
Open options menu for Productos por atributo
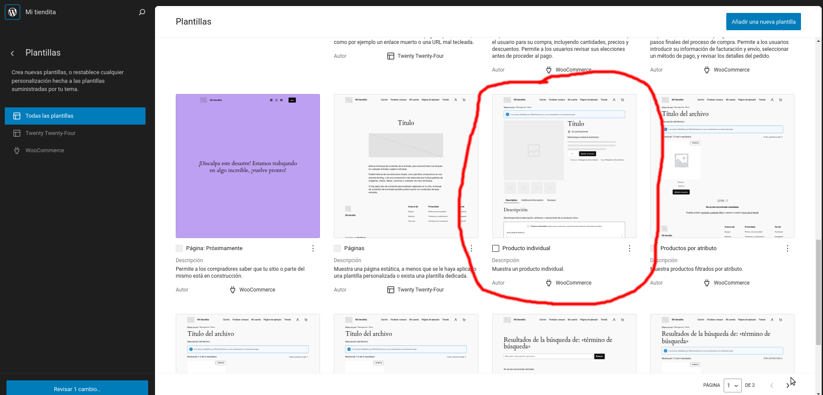[788, 248]
